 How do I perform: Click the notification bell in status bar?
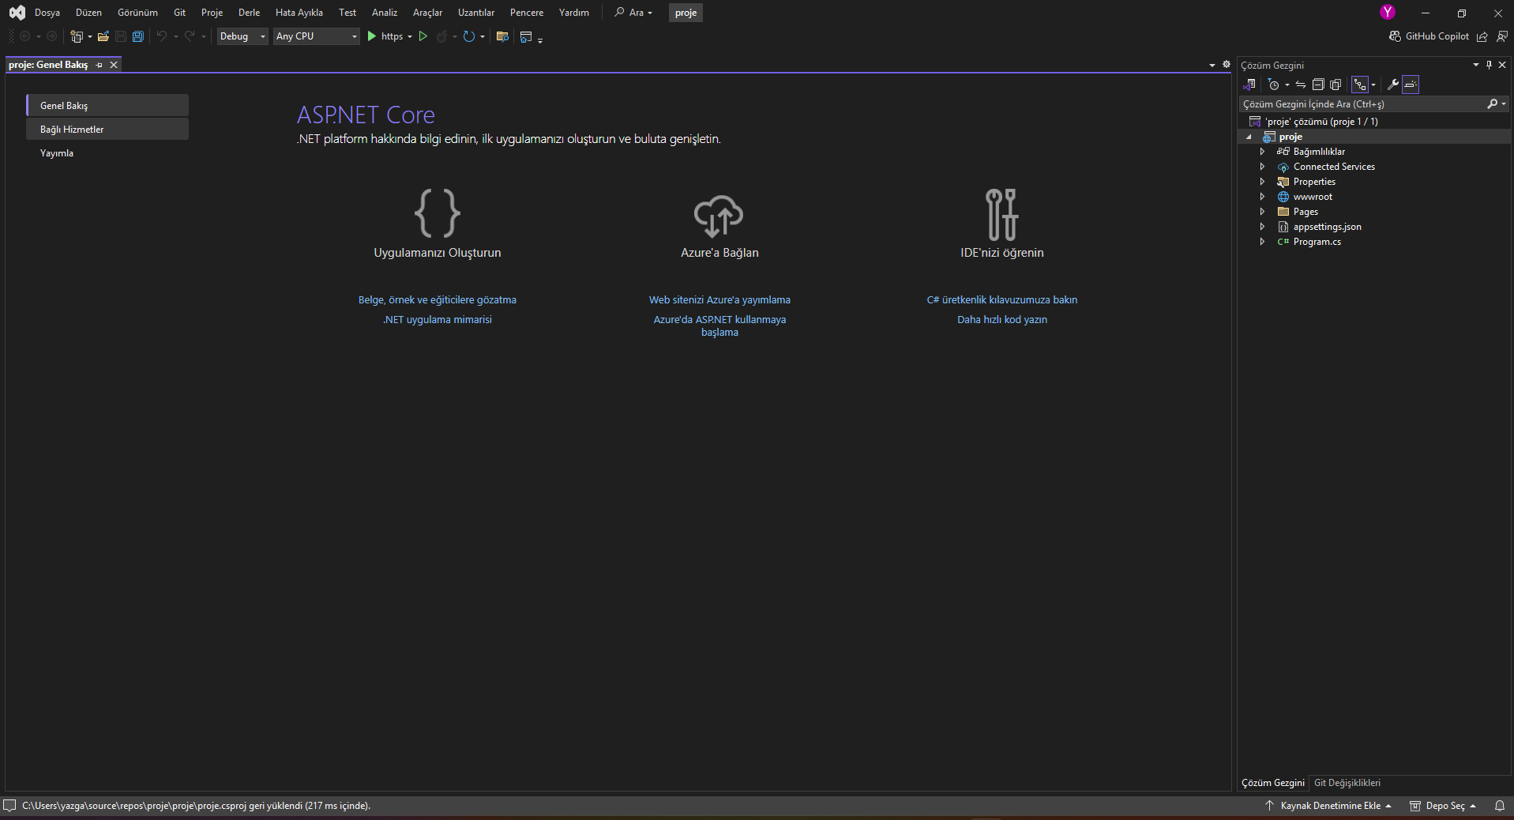(x=1499, y=806)
